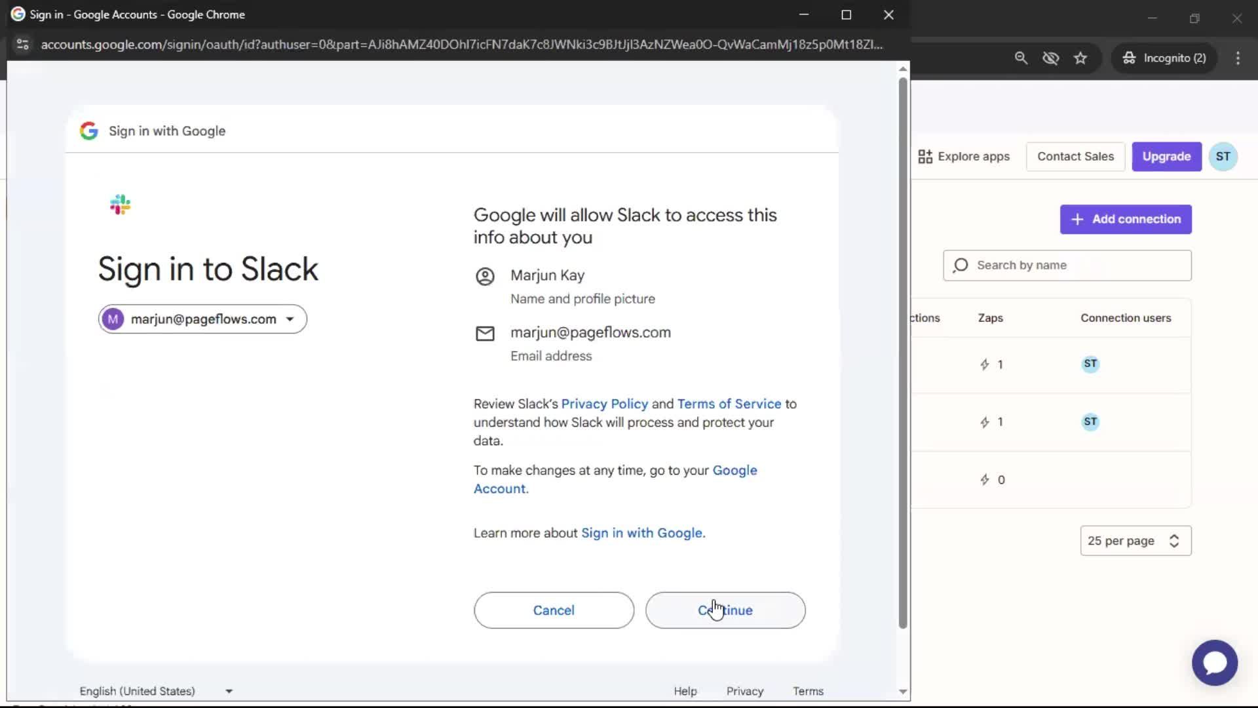Bookmark this page with the star icon
Screen dimensions: 1258x708
1080,58
